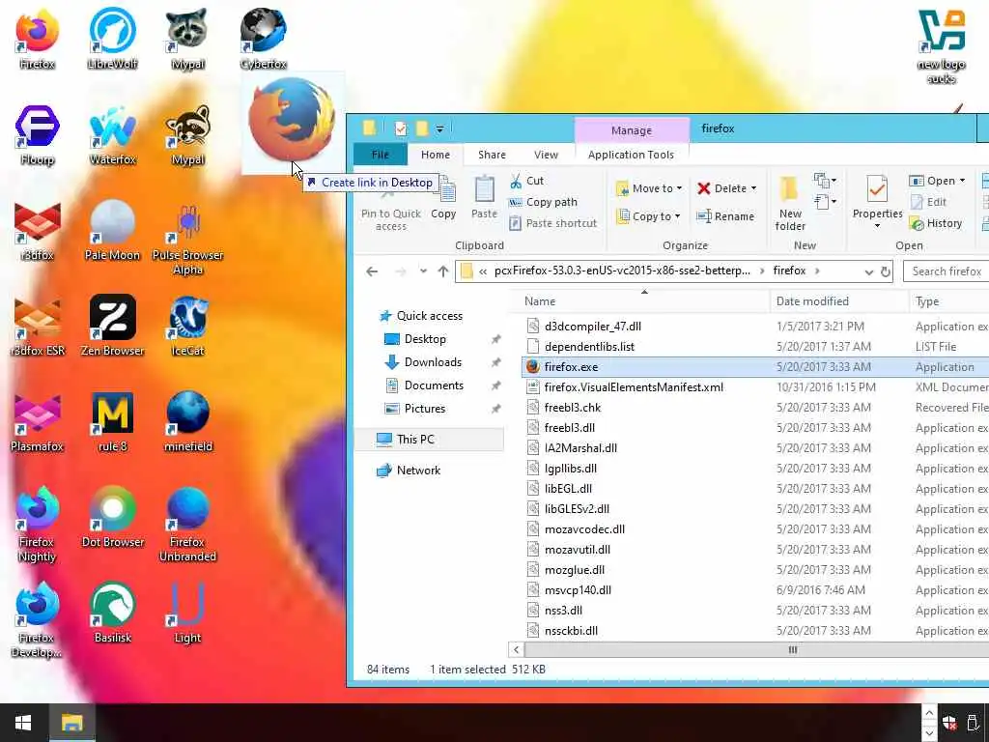
Task: Open the IceCat desktop icon
Action: [188, 327]
